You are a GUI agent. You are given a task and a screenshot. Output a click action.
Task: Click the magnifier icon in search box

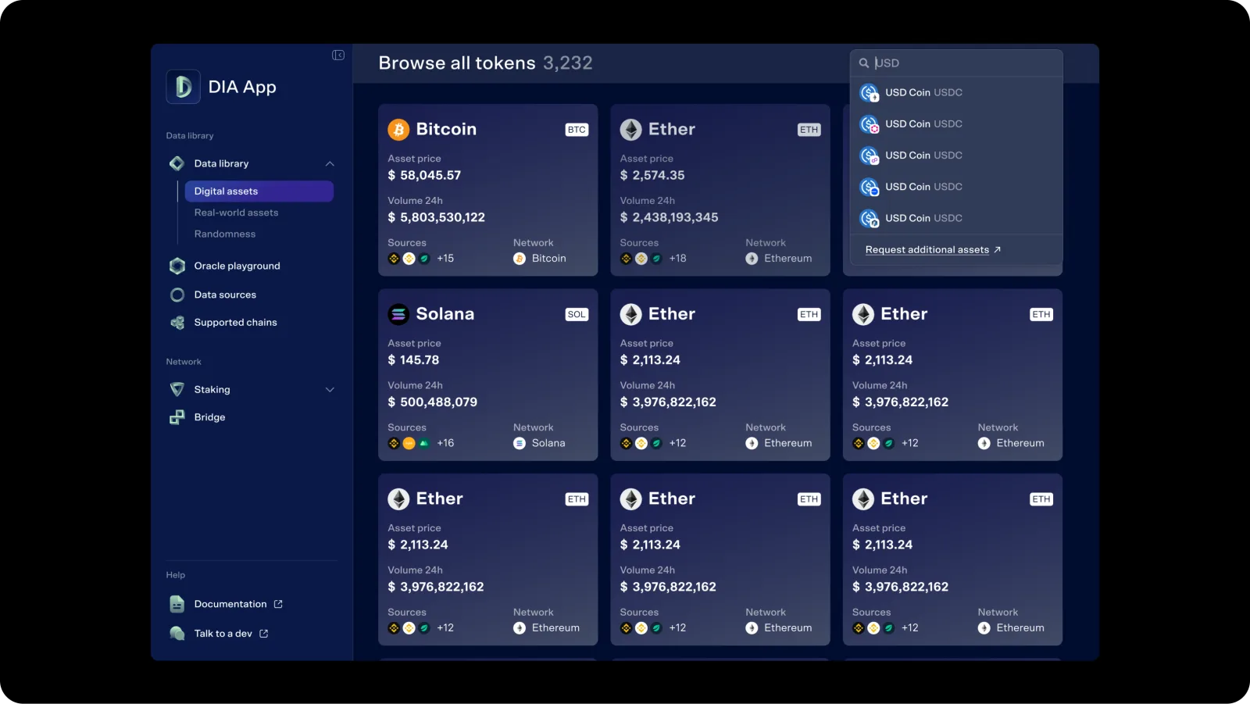864,63
